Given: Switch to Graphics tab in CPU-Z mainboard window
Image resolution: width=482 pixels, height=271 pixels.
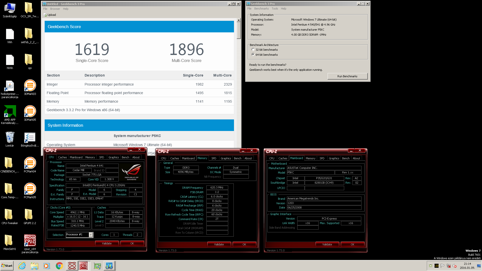Looking at the screenshot, I should pyautogui.click(x=334, y=158).
